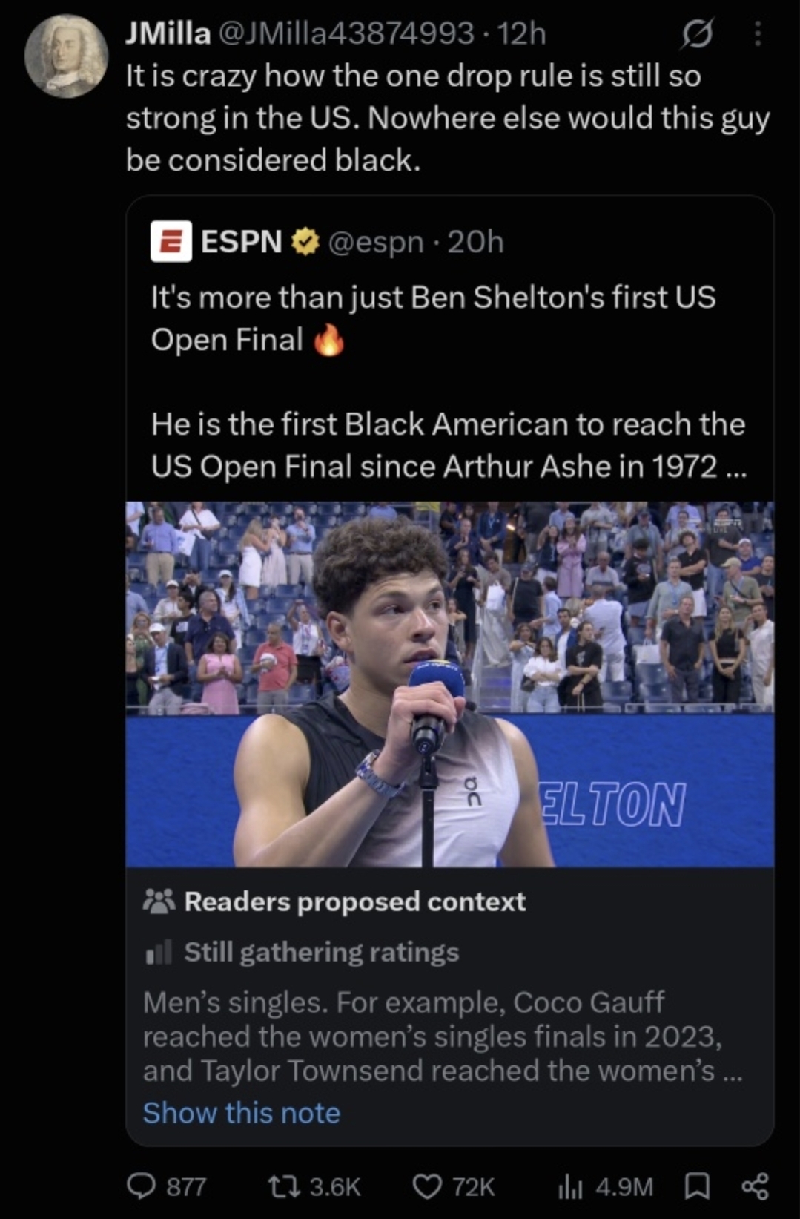Screen dimensions: 800x1219
Task: Tap the retweet icon showing 3.6K
Action: (x=282, y=1186)
